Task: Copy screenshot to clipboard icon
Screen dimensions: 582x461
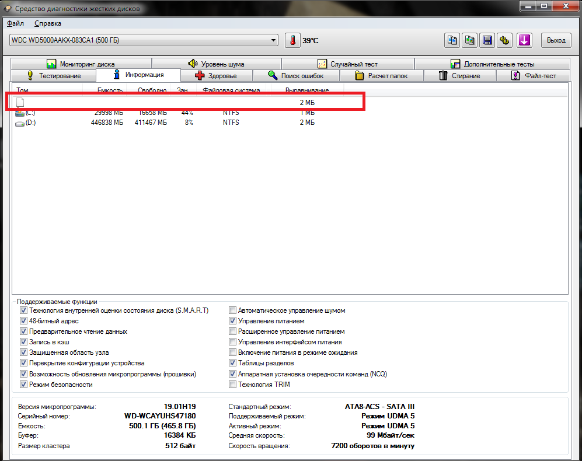Action: coord(469,40)
